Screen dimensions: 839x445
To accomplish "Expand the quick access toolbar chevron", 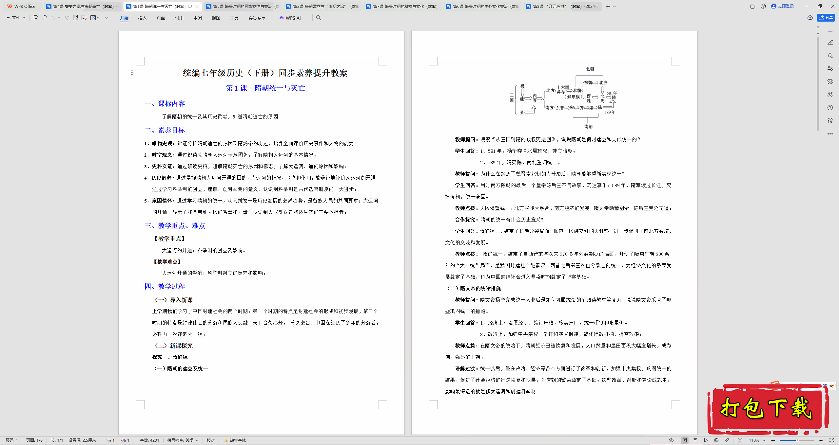I will (x=106, y=18).
